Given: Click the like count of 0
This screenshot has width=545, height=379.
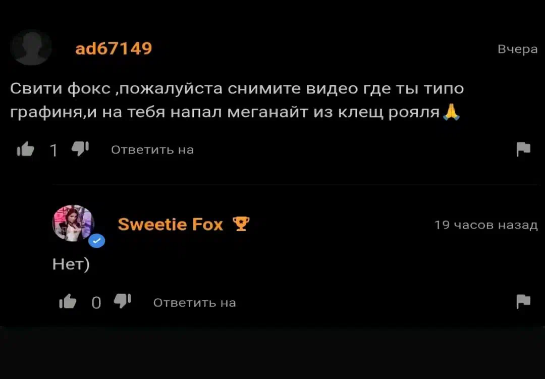Looking at the screenshot, I should tap(96, 302).
